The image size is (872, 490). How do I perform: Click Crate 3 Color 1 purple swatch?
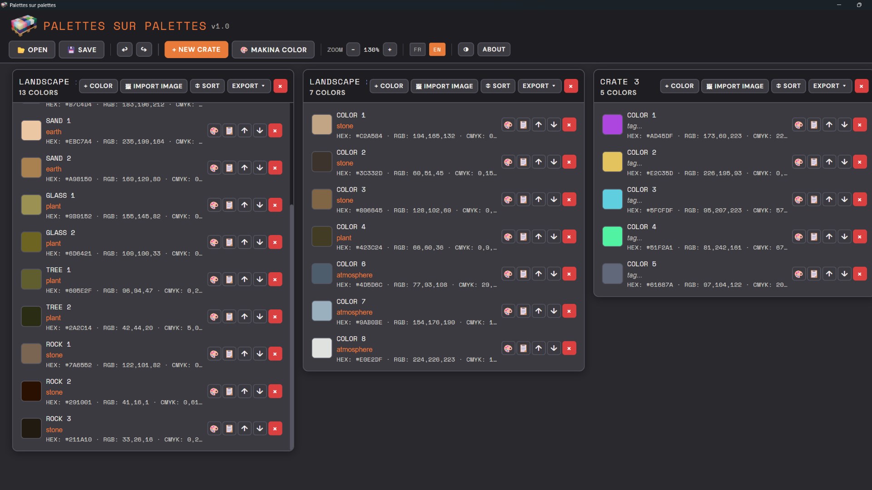click(x=612, y=125)
